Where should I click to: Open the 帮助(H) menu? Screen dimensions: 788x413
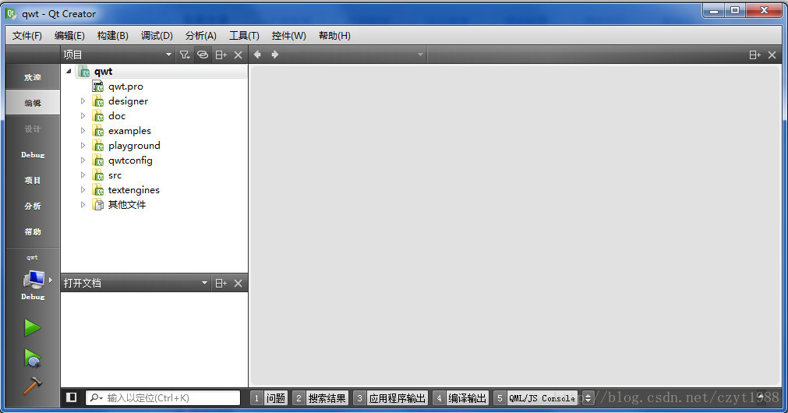[x=334, y=36]
